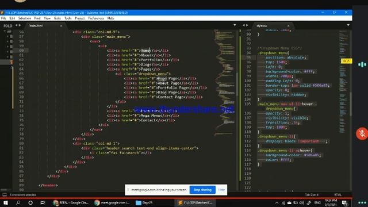Viewport: 368px width, 207px height.
Task: Collapse the root folder in the sidebar
Action: pyautogui.click(x=5, y=31)
